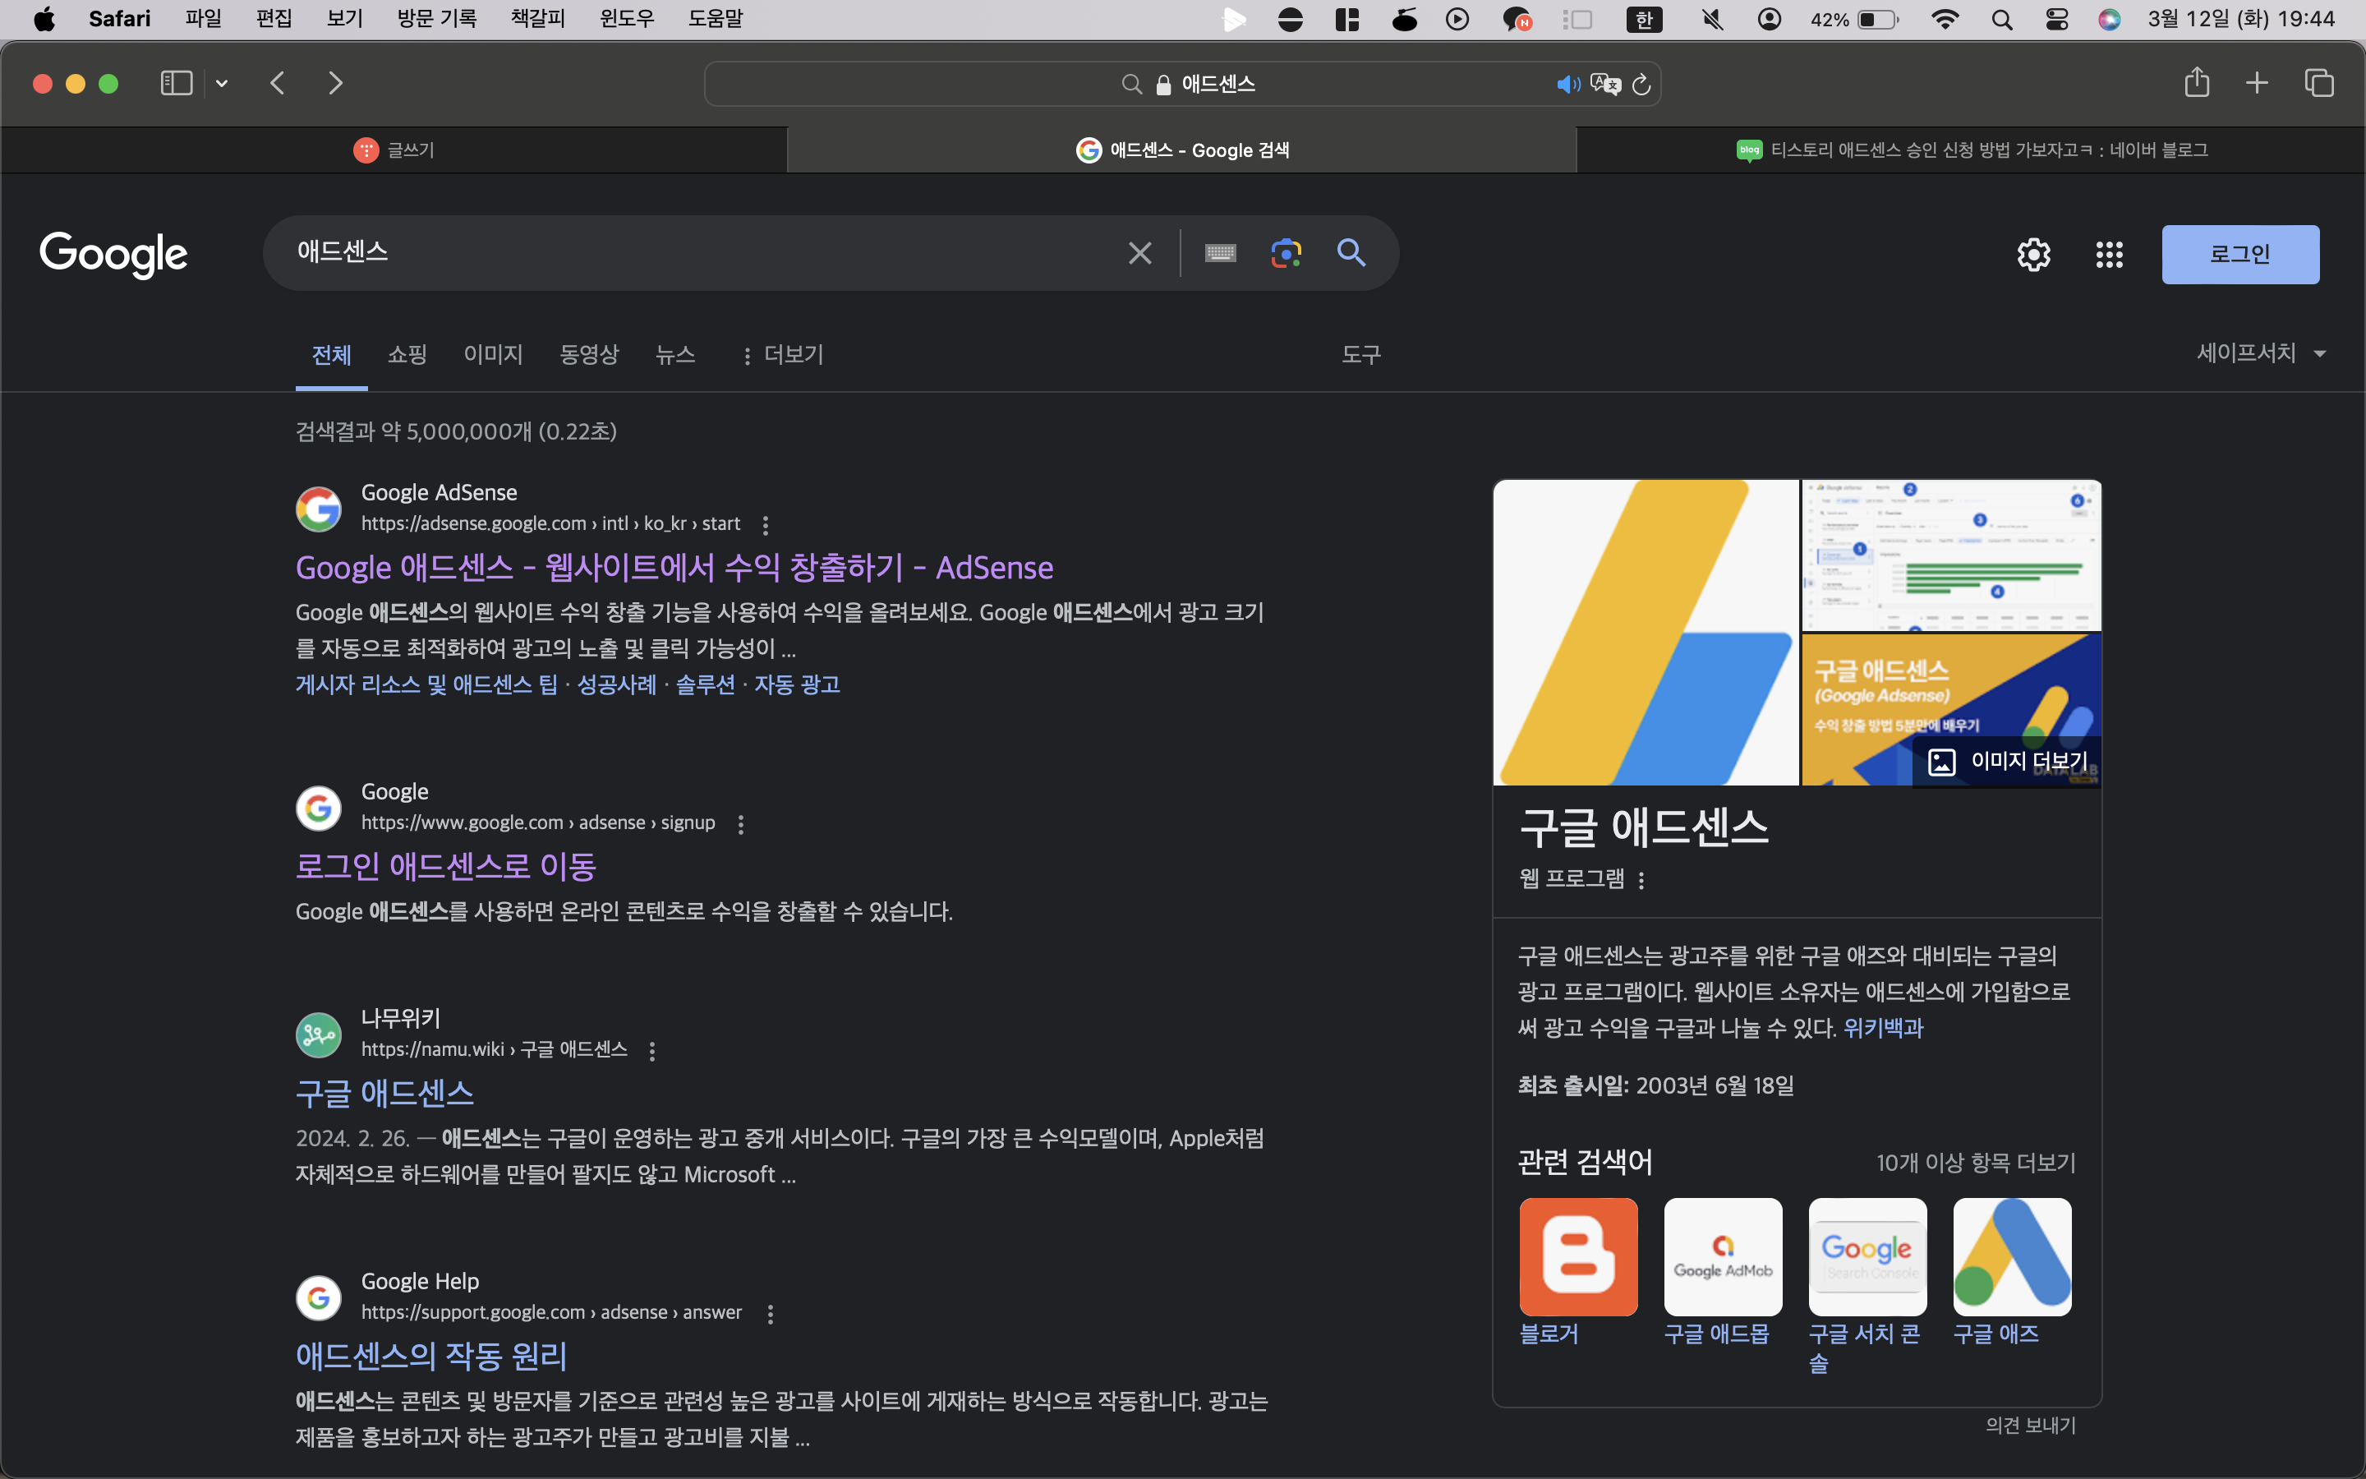
Task: Open the Safari share sheet
Action: click(2197, 82)
